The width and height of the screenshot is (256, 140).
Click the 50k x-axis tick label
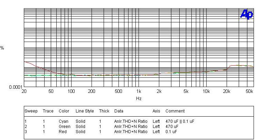(249, 91)
